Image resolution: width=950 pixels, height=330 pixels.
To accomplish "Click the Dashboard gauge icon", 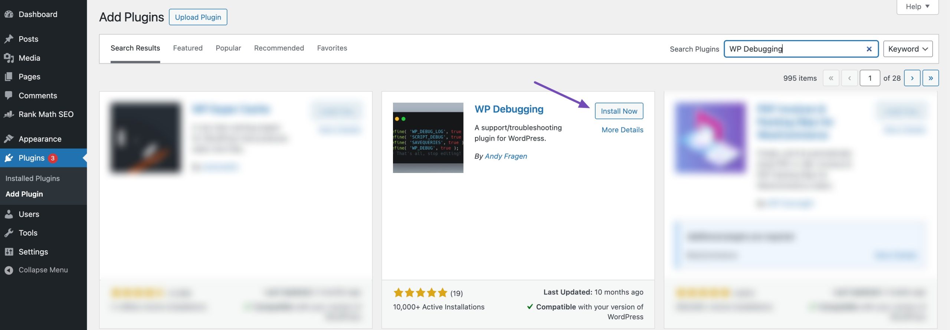I will pos(9,14).
